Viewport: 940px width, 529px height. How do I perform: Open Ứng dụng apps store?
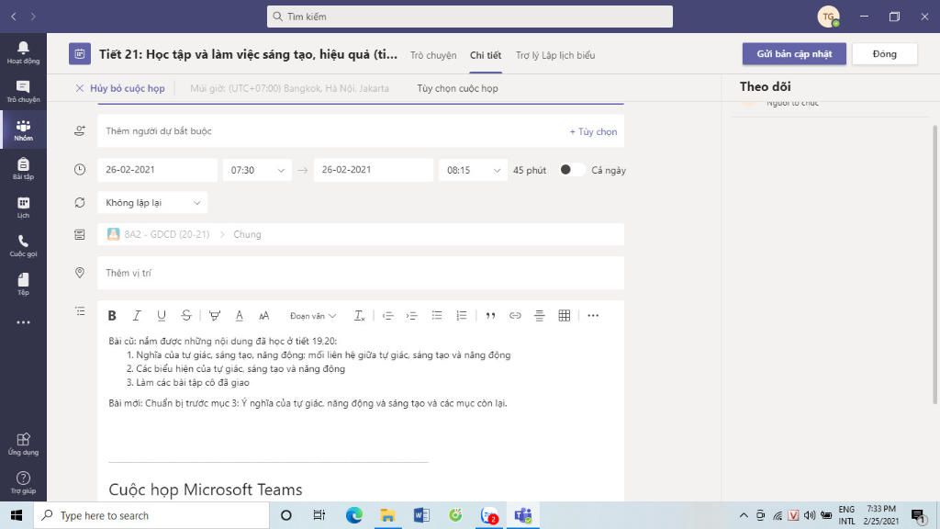tap(23, 444)
